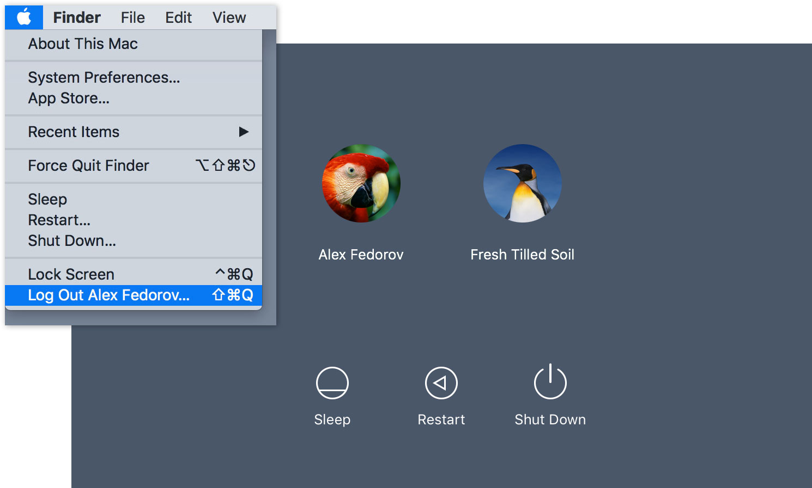Open the View menu
The image size is (812, 488).
(x=228, y=17)
